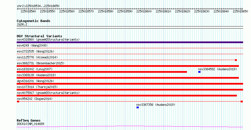Open the esv4249 (Wang2008) variant label

pyautogui.click(x=32, y=46)
